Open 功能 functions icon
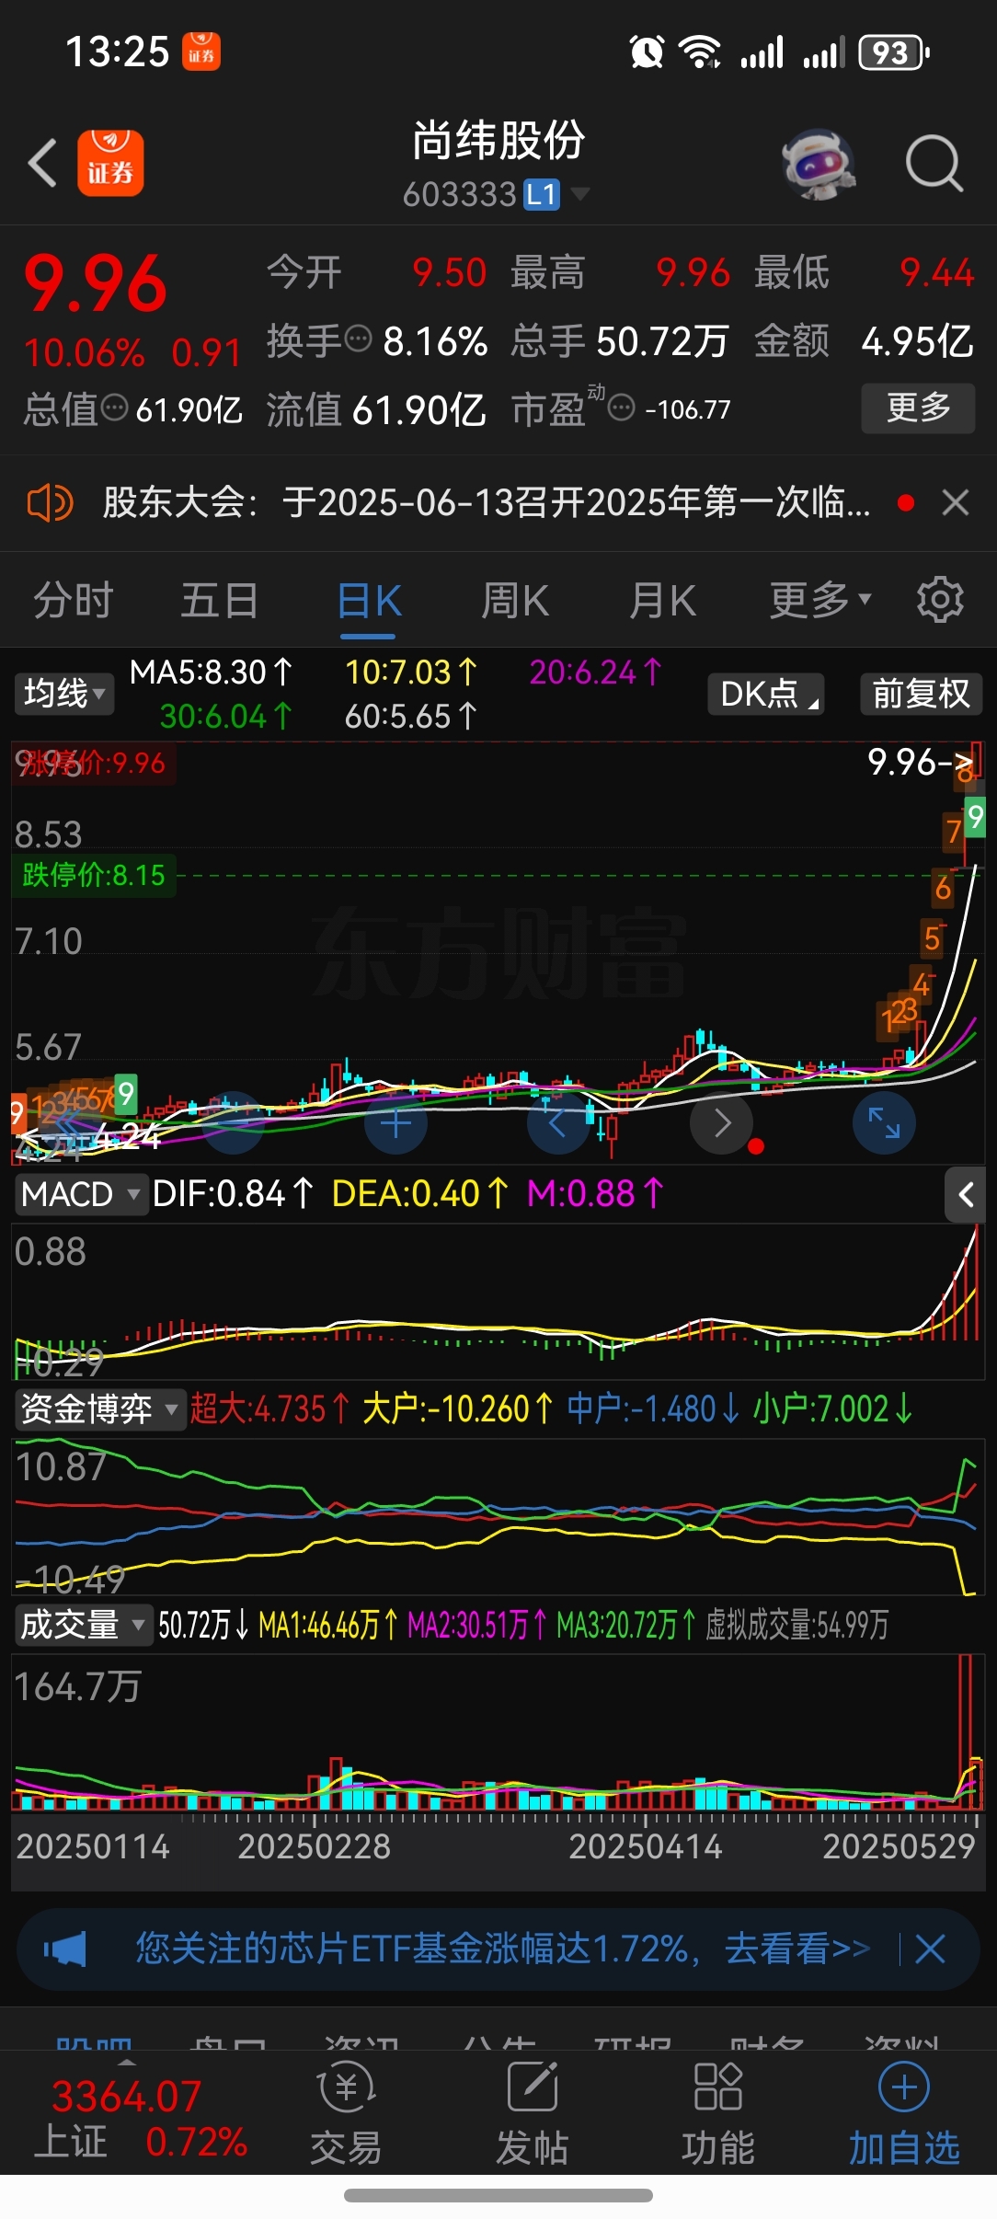 click(x=718, y=2115)
